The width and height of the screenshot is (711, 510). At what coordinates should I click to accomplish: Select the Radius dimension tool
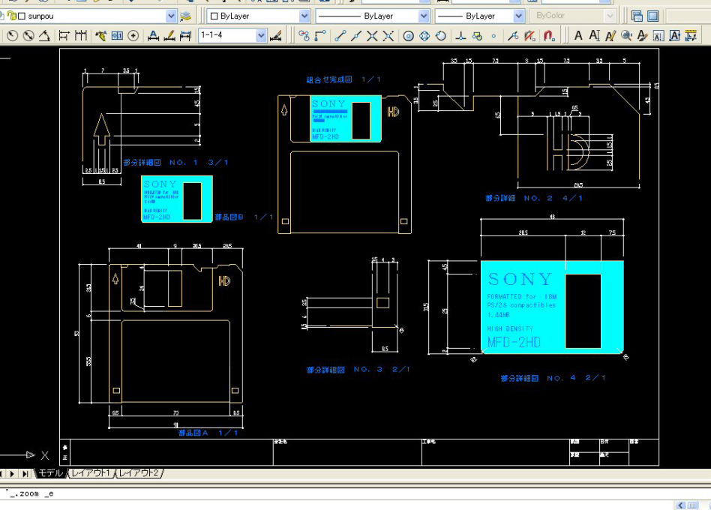click(x=12, y=35)
